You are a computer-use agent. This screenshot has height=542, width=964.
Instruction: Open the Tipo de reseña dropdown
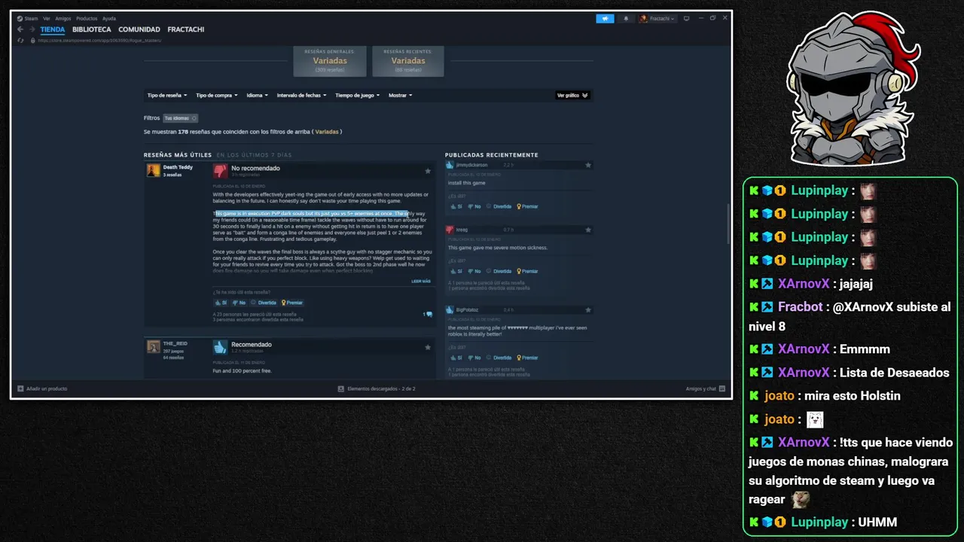(x=167, y=96)
